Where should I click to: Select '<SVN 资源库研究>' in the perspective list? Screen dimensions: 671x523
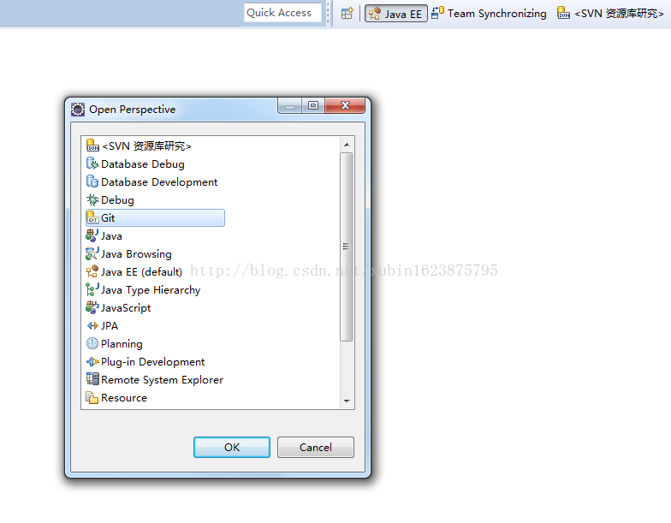click(x=146, y=146)
